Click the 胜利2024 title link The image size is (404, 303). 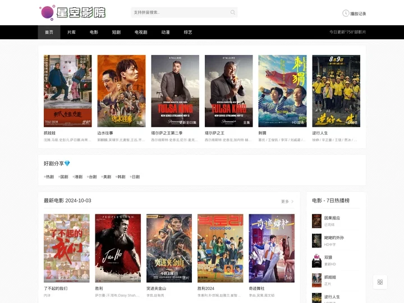pos(206,288)
